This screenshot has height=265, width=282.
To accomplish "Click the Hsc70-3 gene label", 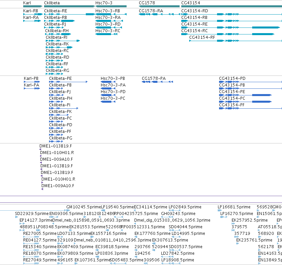I will pos(104,3).
